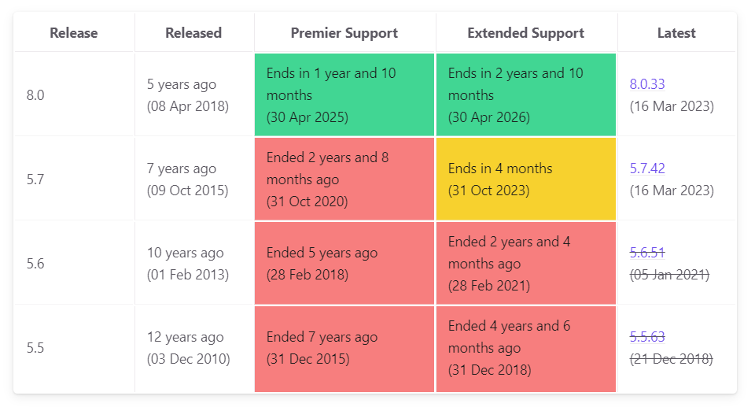Viewport: 755px width, 407px height.
Task: Click the 5.5 release cell
Action: (x=74, y=348)
